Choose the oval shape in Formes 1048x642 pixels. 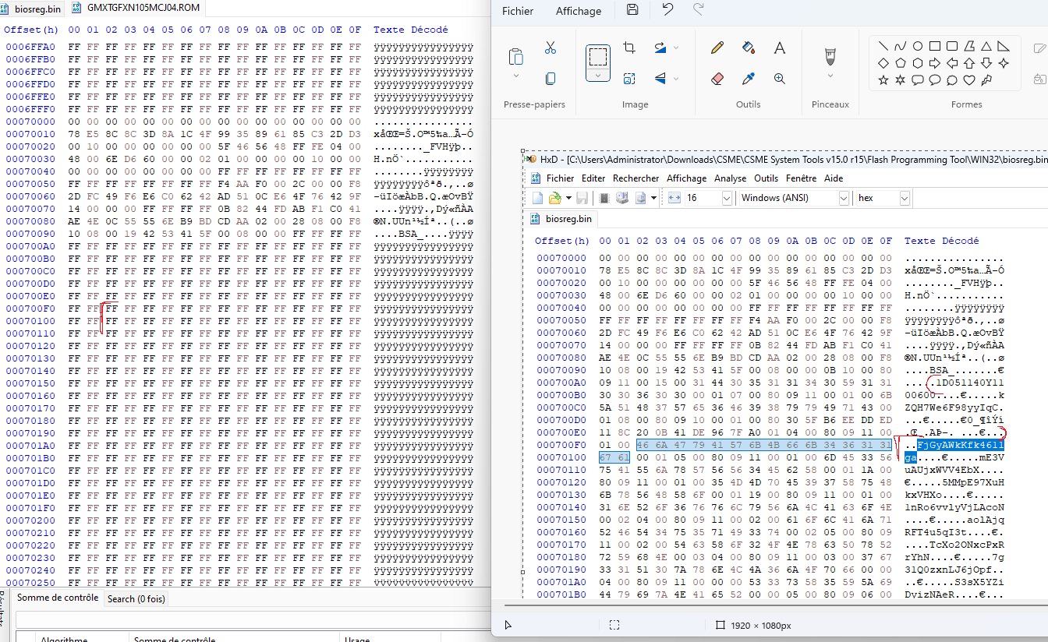click(x=918, y=46)
